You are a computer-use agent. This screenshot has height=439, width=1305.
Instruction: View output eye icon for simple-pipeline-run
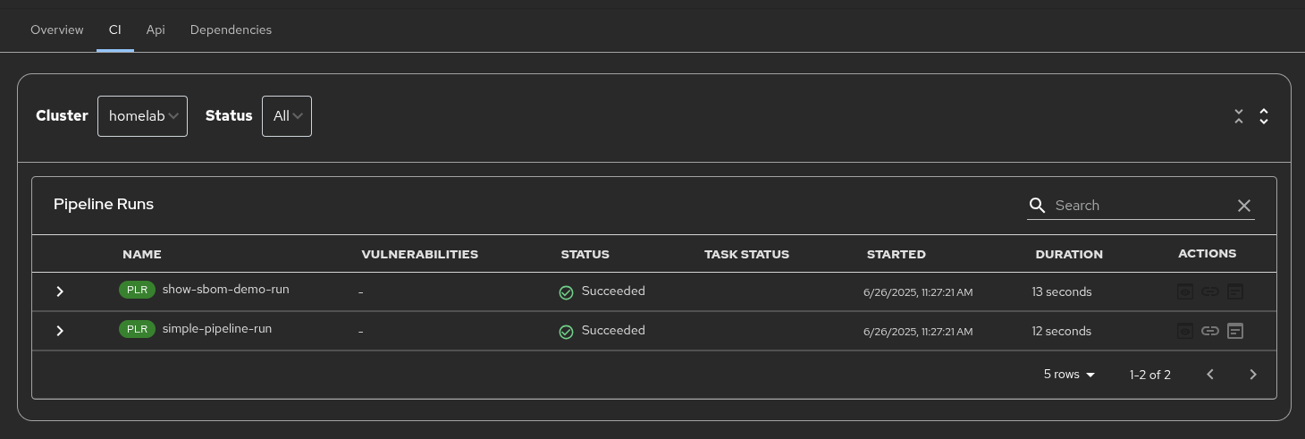point(1184,331)
